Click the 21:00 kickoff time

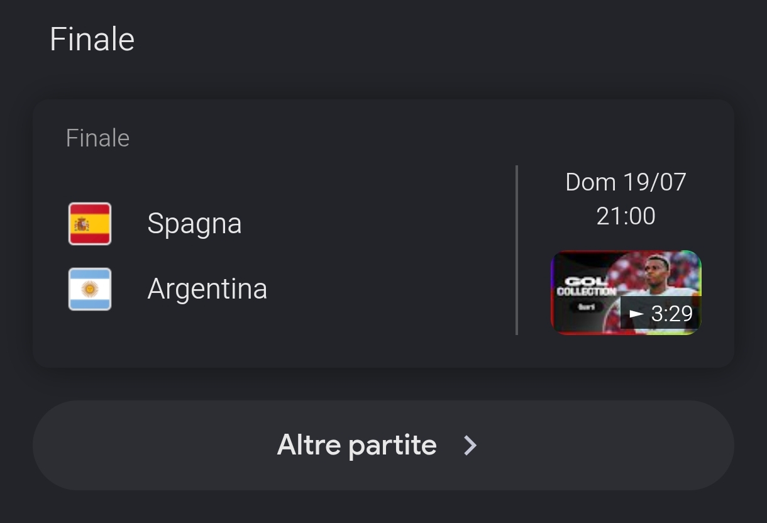coord(626,216)
